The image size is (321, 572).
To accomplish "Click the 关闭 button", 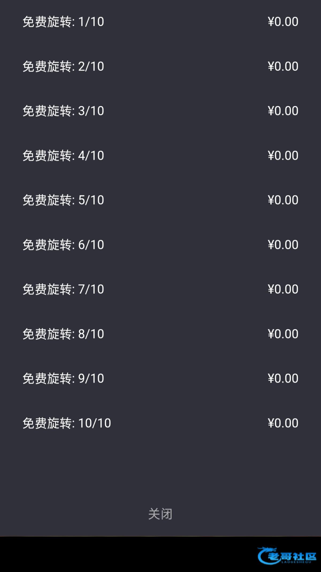I will click(x=160, y=514).
